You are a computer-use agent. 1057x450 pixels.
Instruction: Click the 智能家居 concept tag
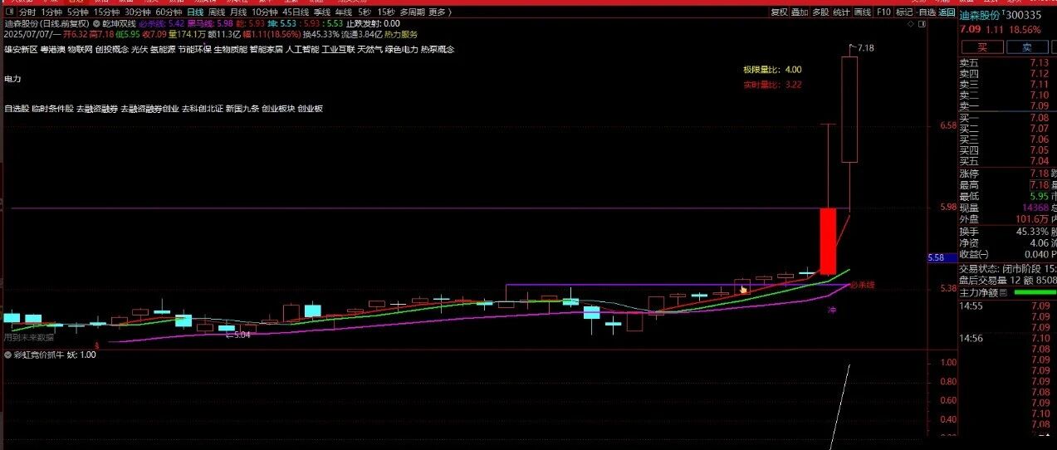coord(267,50)
